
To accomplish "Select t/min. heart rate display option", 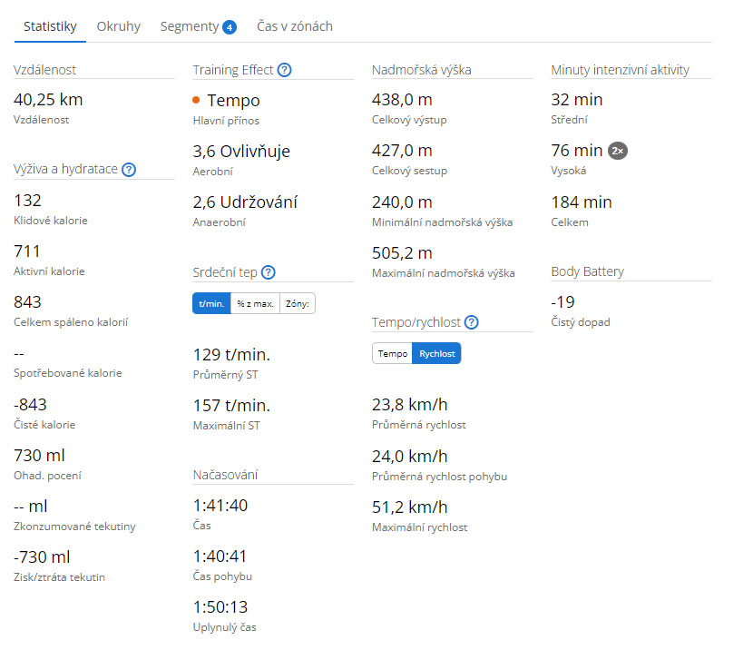I will pos(210,304).
